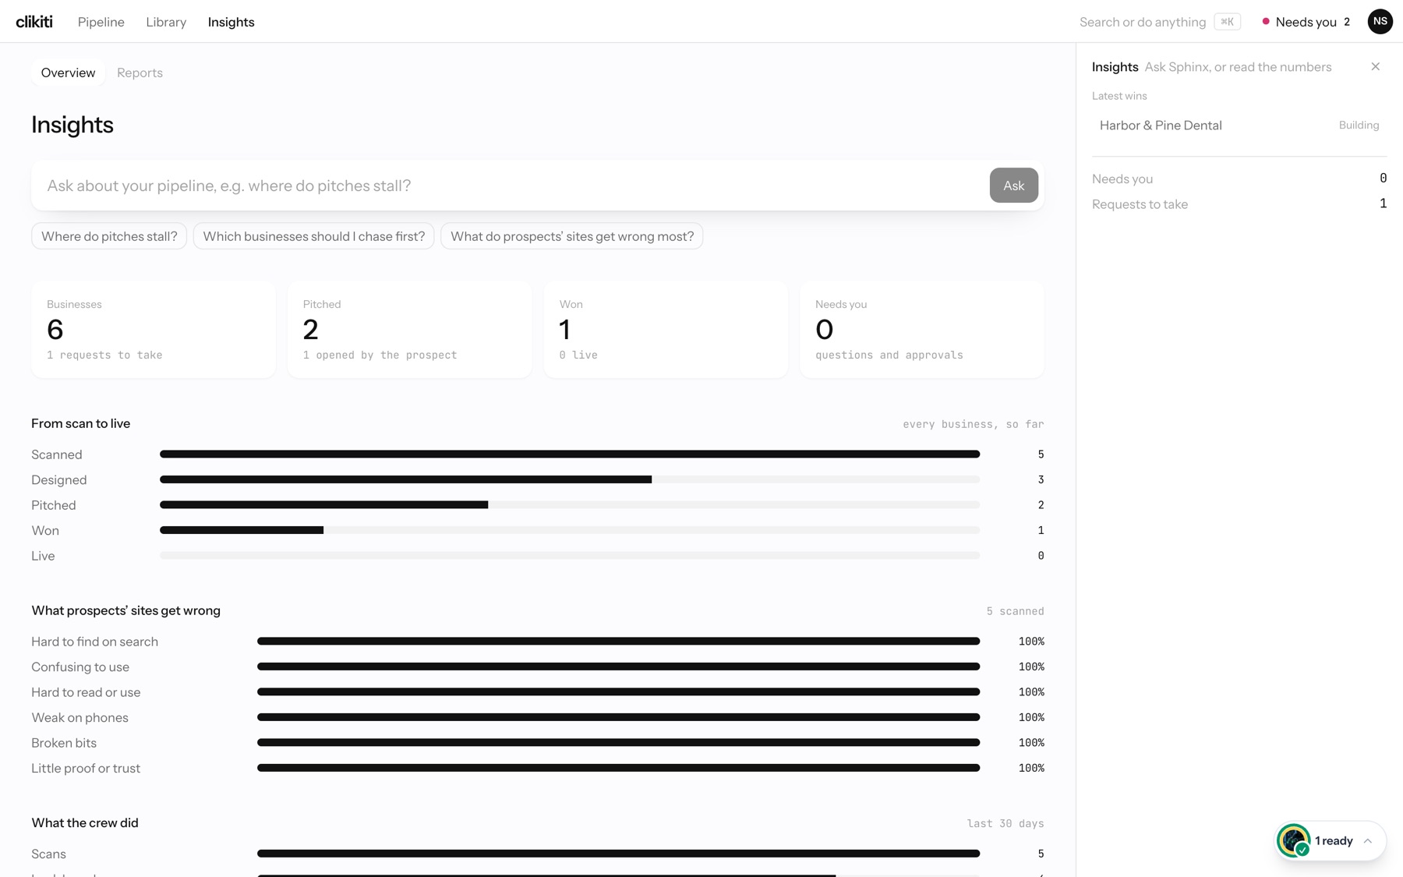Click the Scans crew activity row
This screenshot has height=877, width=1403.
(538, 854)
